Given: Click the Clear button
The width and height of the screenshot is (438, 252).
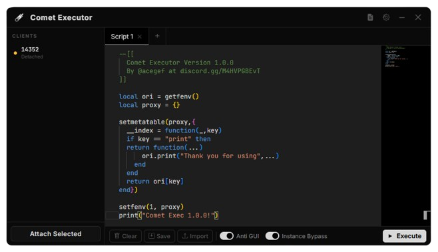Looking at the screenshot, I should pos(125,236).
